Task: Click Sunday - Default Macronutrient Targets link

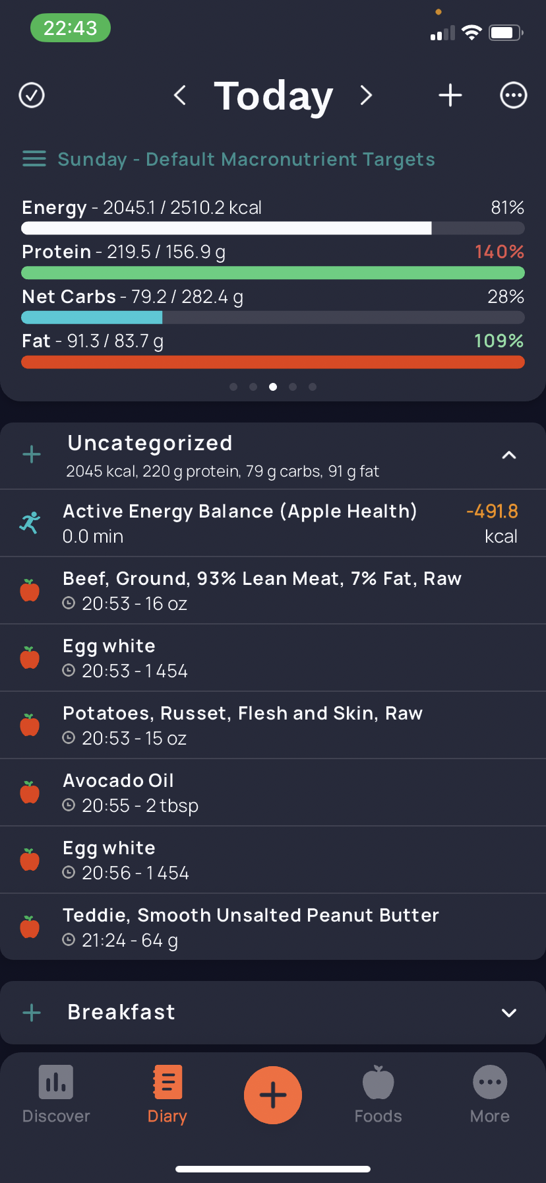Action: click(246, 159)
